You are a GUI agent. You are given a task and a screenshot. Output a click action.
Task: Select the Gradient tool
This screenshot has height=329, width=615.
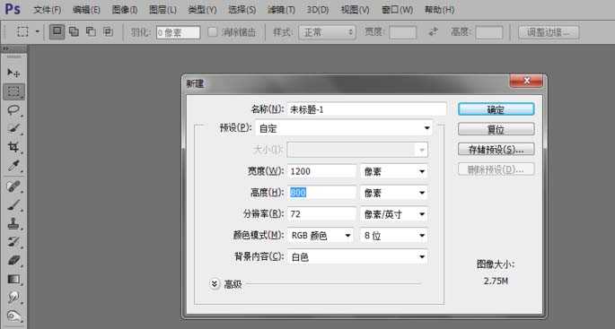[x=13, y=280]
